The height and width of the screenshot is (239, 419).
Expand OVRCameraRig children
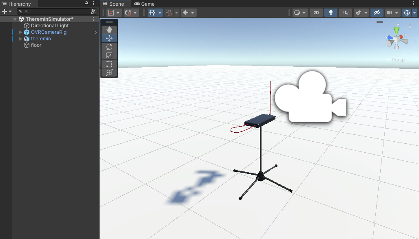(x=20, y=32)
